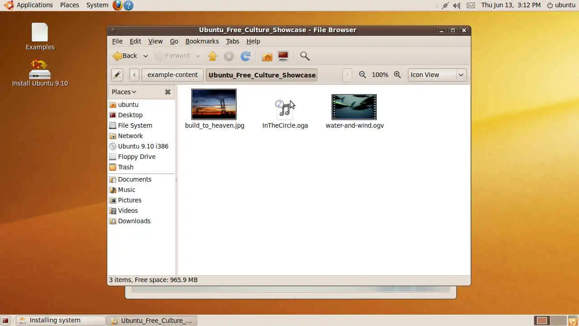Open the System panel menu
The image size is (579, 326).
click(97, 5)
